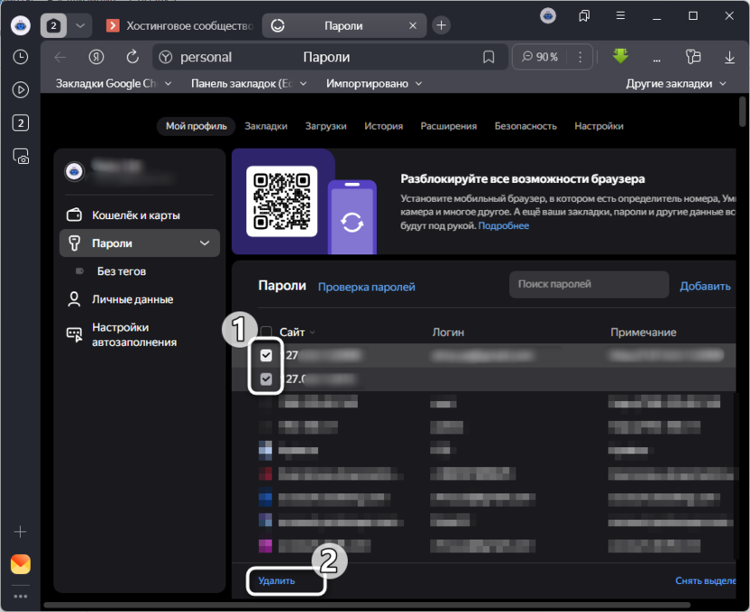Image resolution: width=750 pixels, height=612 pixels.
Task: Uncheck the first selected password row
Action: point(266,355)
